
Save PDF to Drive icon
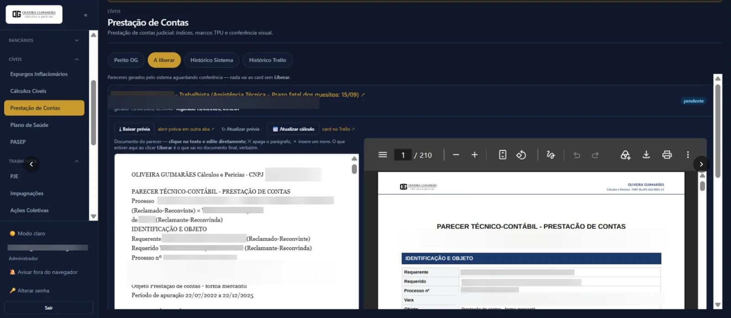click(x=625, y=155)
